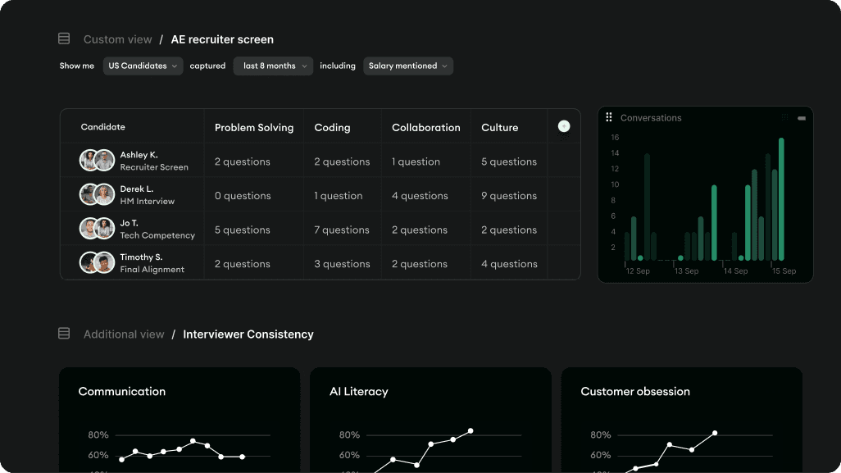Expand the Salary mentioned filter

pyautogui.click(x=408, y=66)
